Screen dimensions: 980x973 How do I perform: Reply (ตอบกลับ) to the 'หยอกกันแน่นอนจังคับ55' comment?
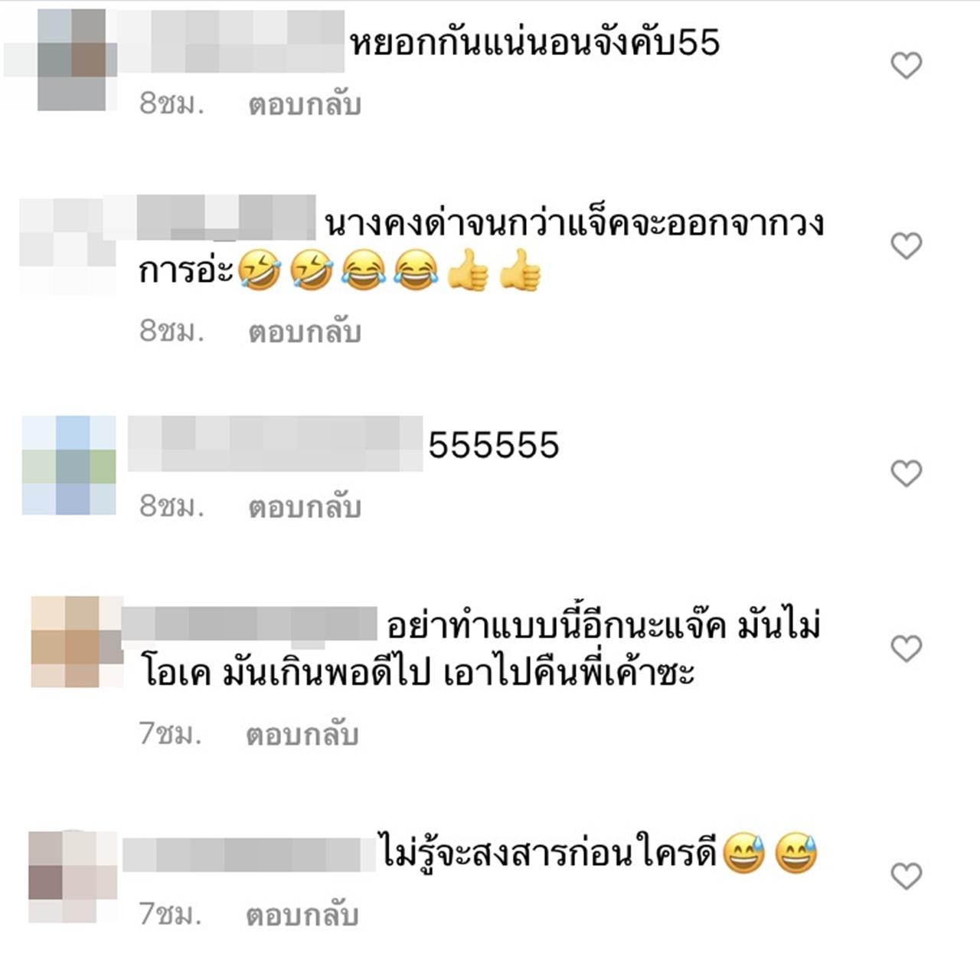click(305, 104)
